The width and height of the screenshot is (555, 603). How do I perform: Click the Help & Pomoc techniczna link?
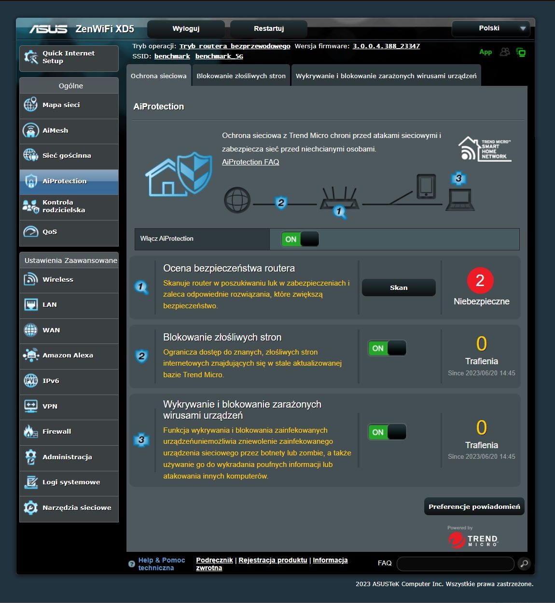162,564
